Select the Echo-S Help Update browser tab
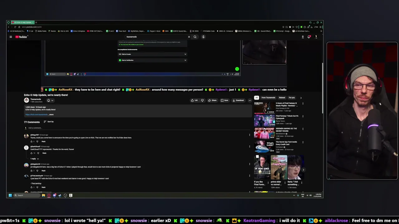This screenshot has width=399, height=224. (x=22, y=22)
